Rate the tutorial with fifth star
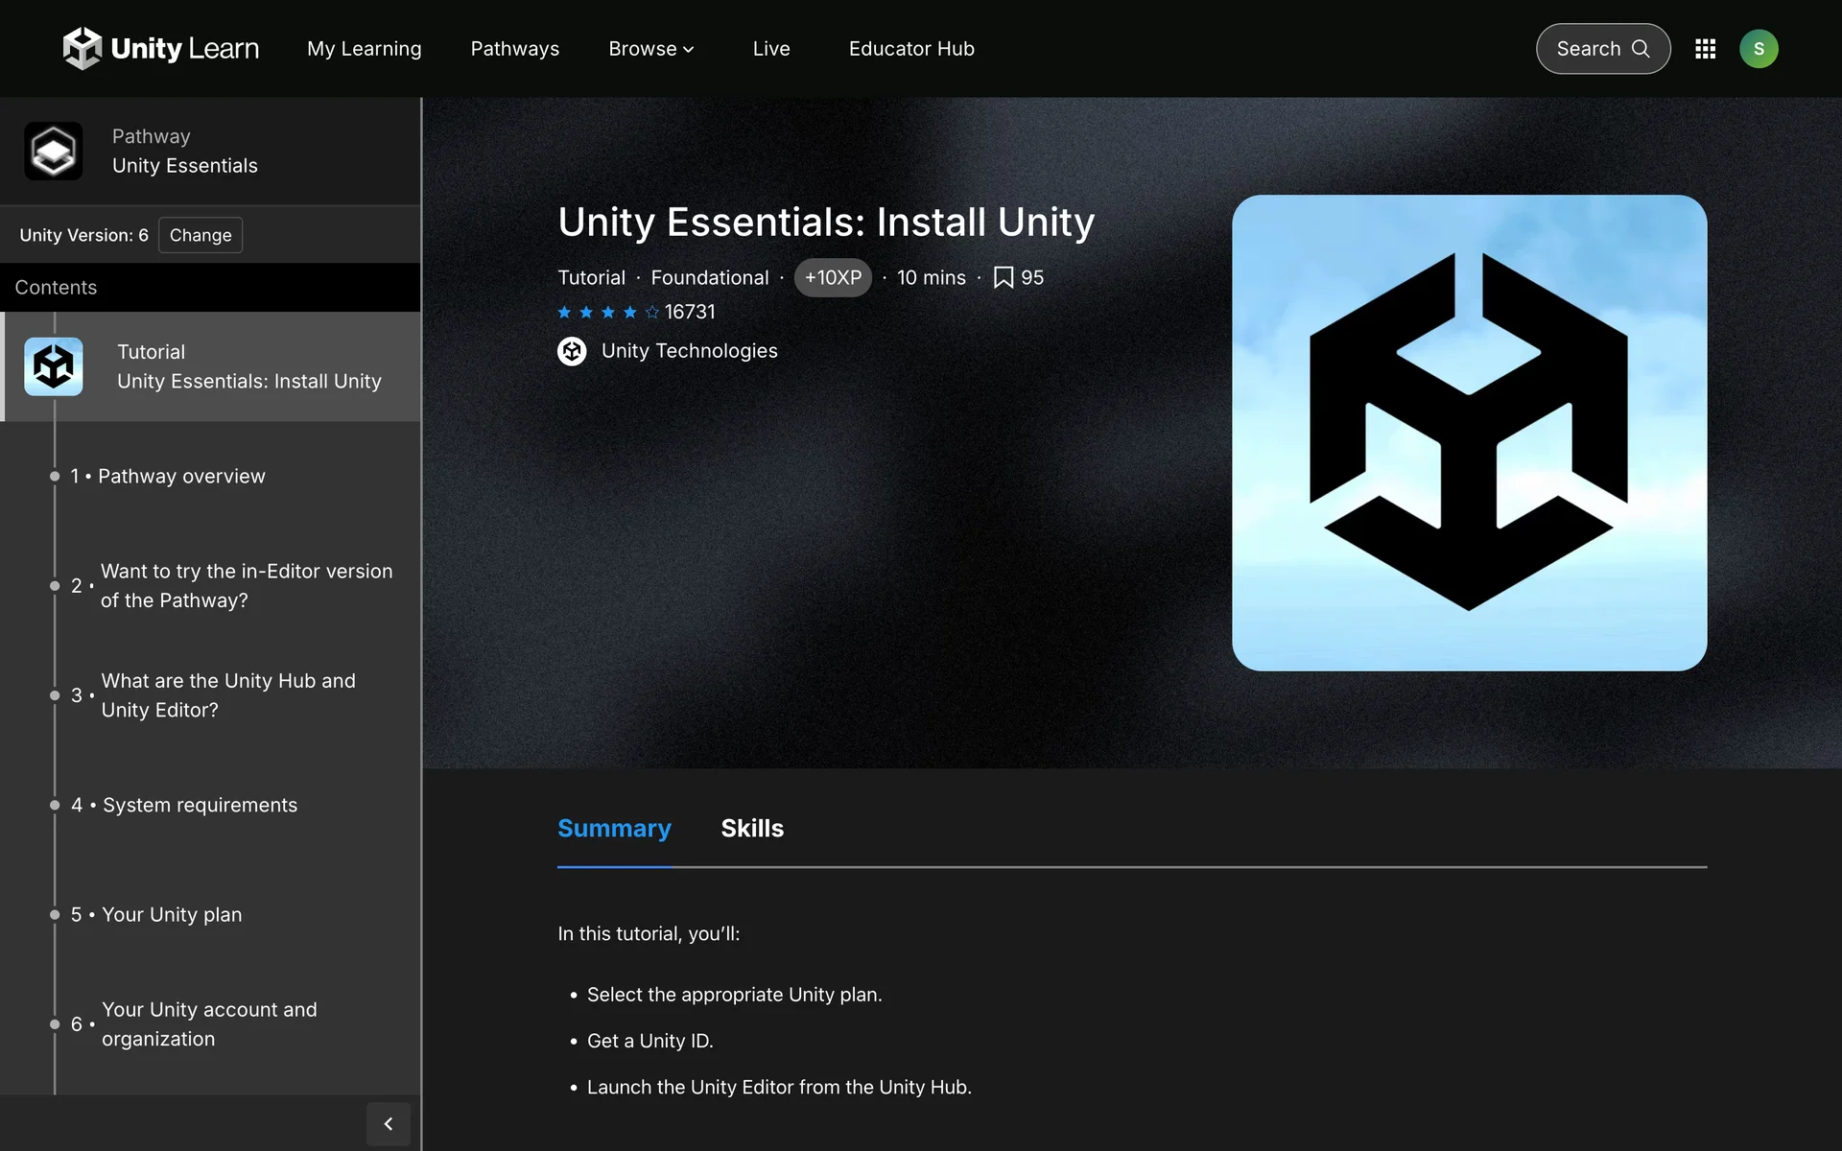 pos(652,312)
